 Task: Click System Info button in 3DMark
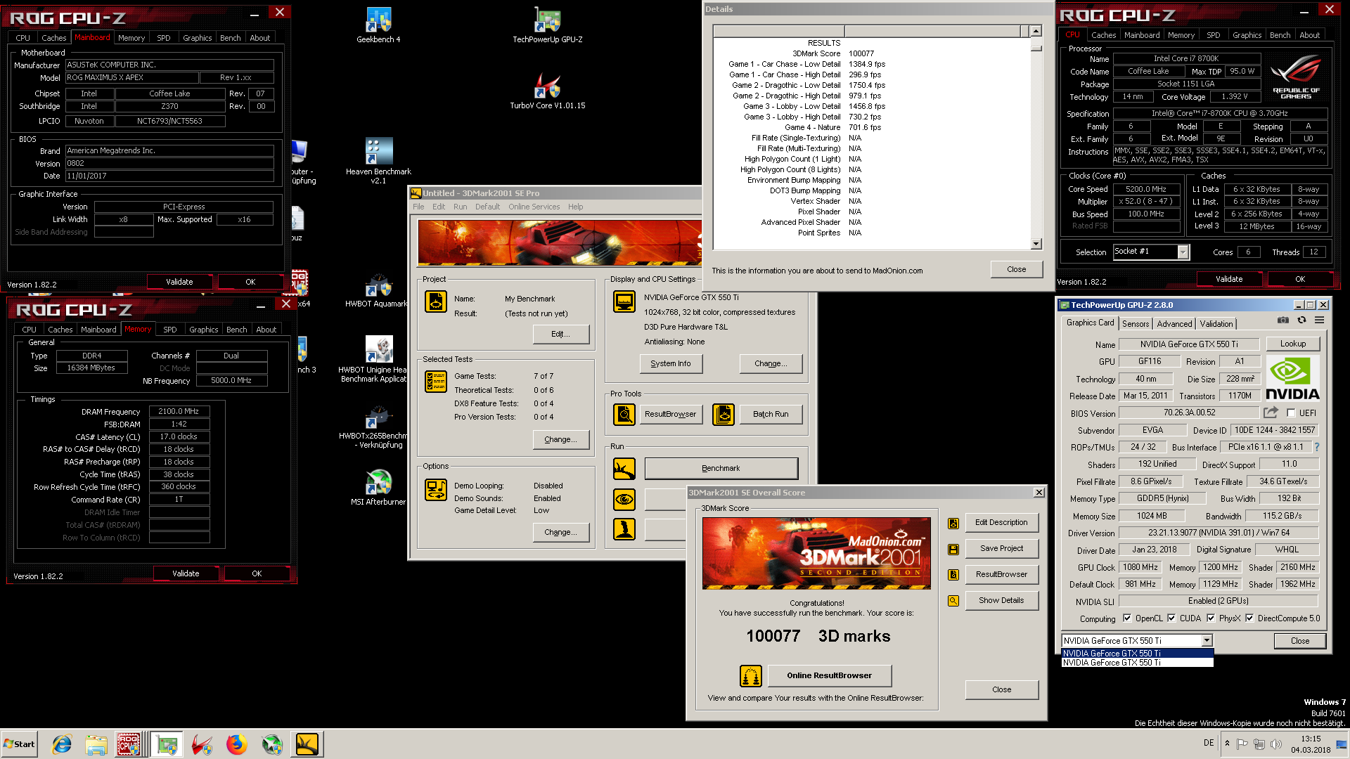pyautogui.click(x=671, y=364)
